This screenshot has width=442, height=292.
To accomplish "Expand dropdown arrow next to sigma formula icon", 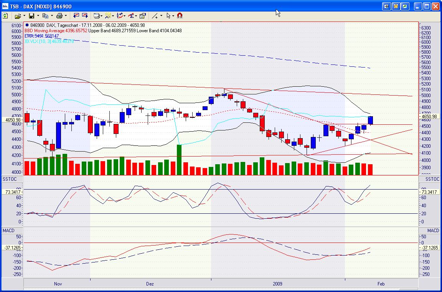I will [136, 16].
